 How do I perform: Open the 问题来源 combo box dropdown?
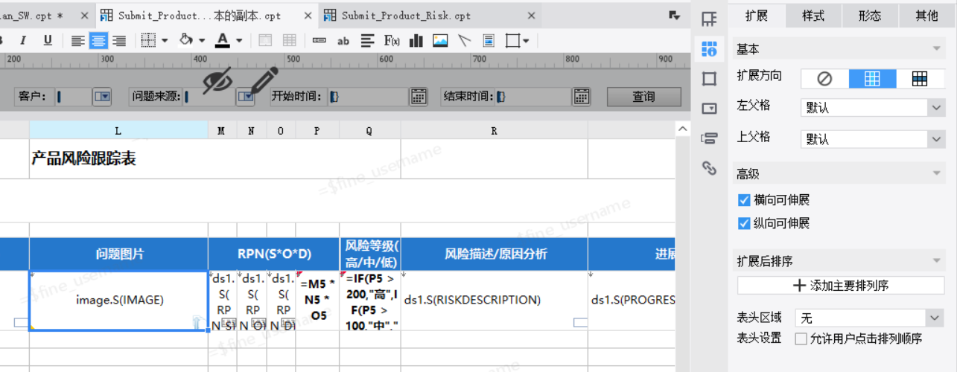pyautogui.click(x=246, y=97)
